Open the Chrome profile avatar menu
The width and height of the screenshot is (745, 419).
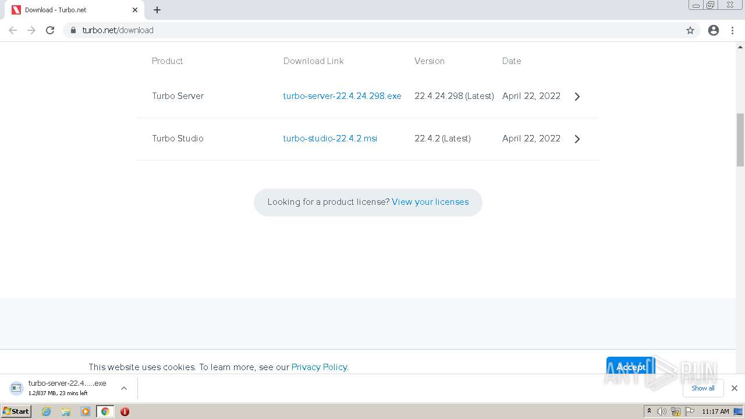[714, 30]
